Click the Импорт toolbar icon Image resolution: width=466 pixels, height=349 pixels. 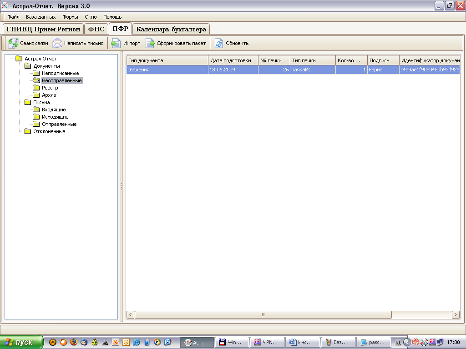[x=116, y=43]
